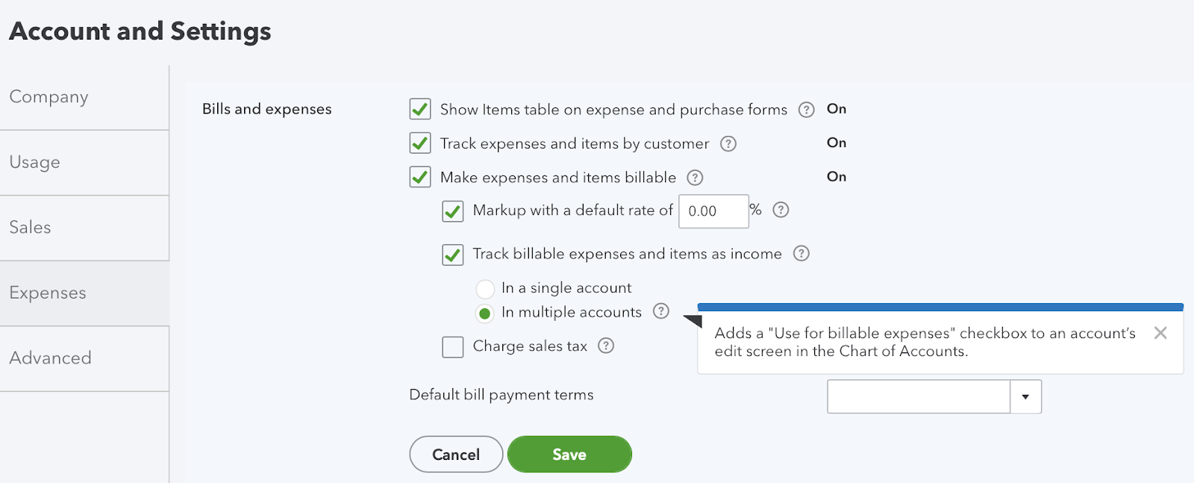Open the Advanced settings section

point(50,358)
